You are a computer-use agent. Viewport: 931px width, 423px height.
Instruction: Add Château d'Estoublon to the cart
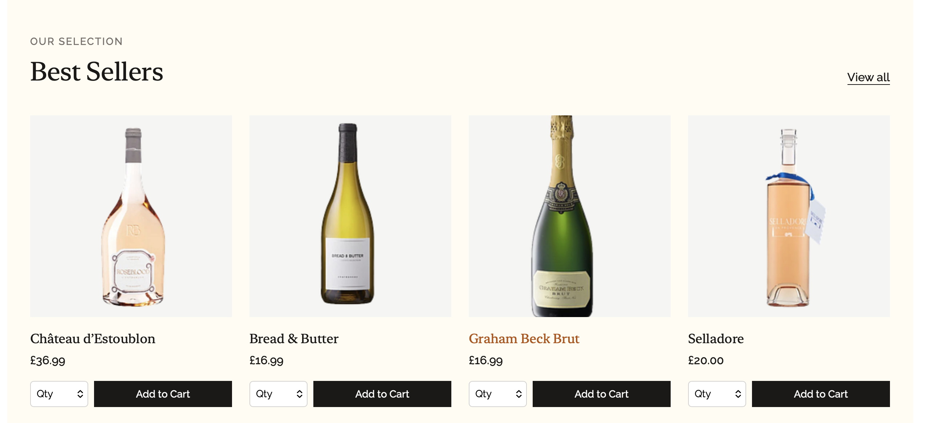(x=163, y=394)
